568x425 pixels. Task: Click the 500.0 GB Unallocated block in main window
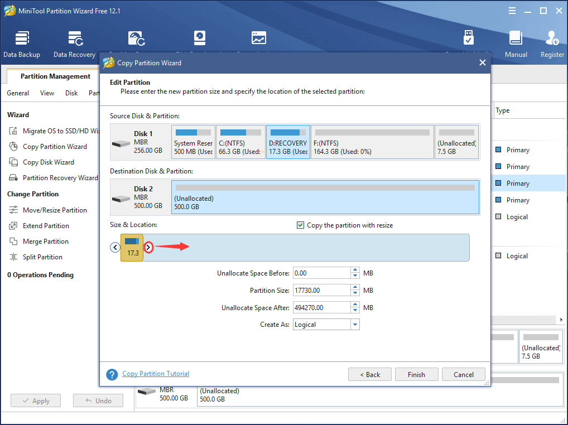coord(379,395)
